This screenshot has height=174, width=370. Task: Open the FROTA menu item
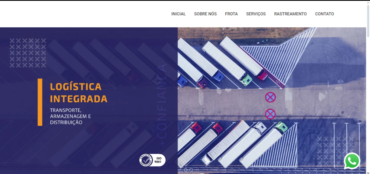coord(231,14)
